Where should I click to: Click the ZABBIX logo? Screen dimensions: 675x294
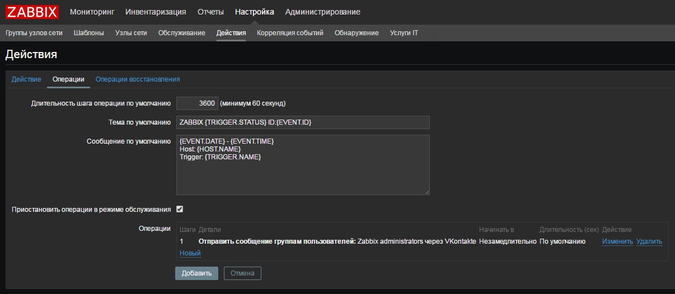pyautogui.click(x=32, y=12)
